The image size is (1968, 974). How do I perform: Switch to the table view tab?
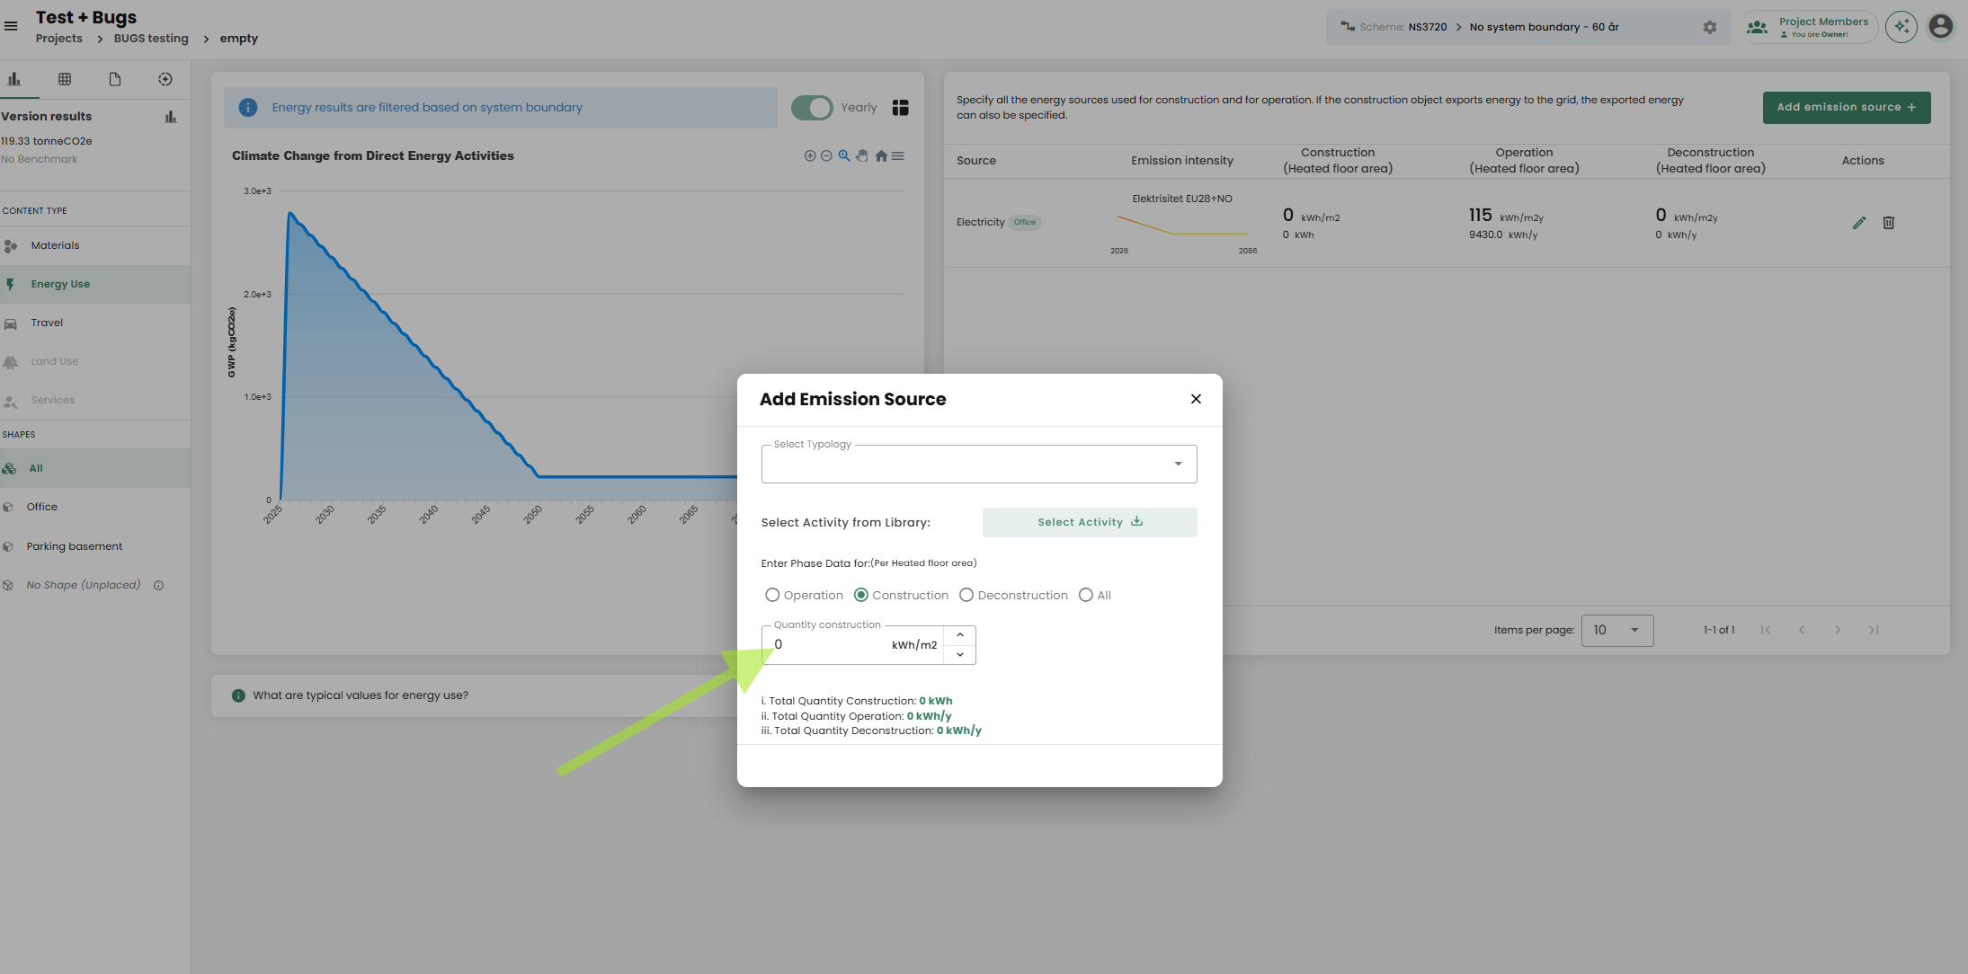tap(65, 79)
